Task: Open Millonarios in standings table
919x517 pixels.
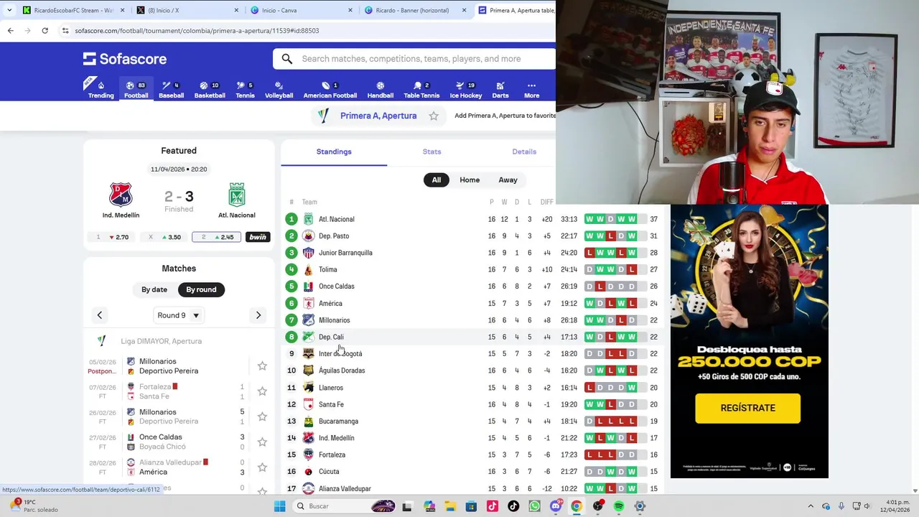Action: pyautogui.click(x=334, y=320)
